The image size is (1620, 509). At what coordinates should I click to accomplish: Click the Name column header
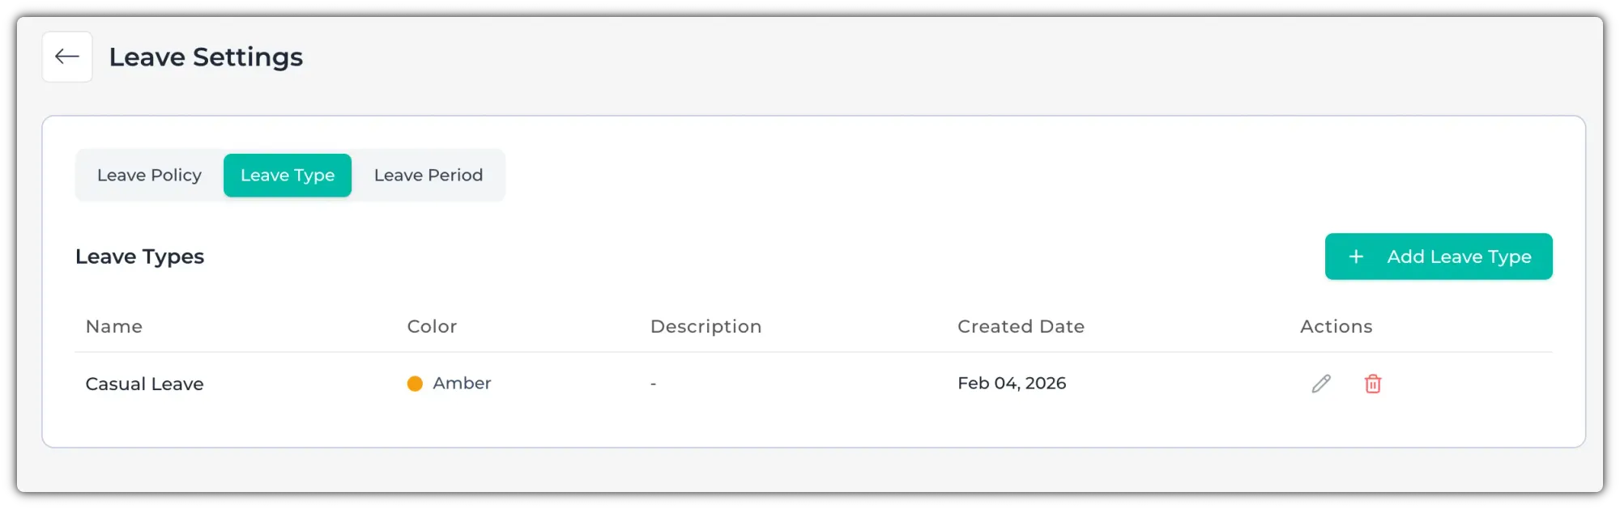(114, 326)
